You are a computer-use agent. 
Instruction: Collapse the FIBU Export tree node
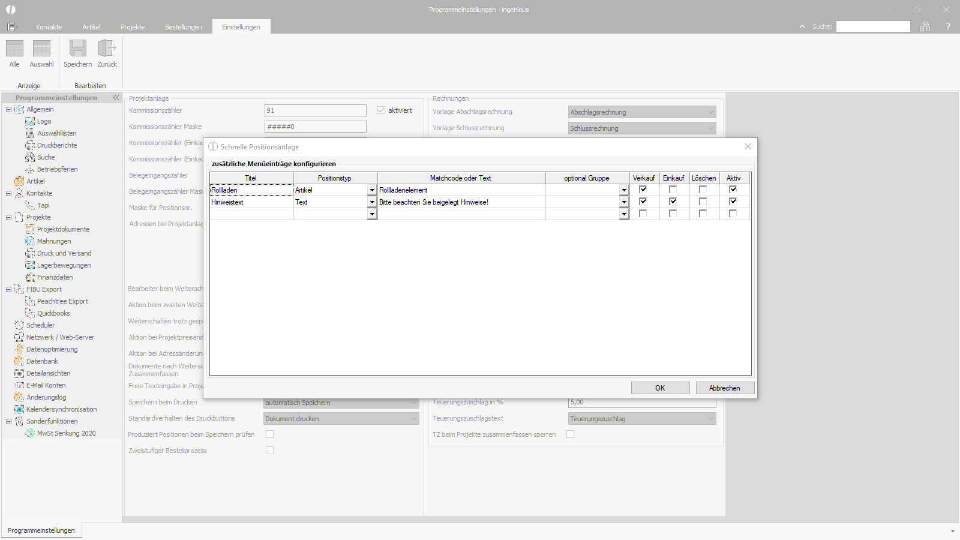coord(8,289)
